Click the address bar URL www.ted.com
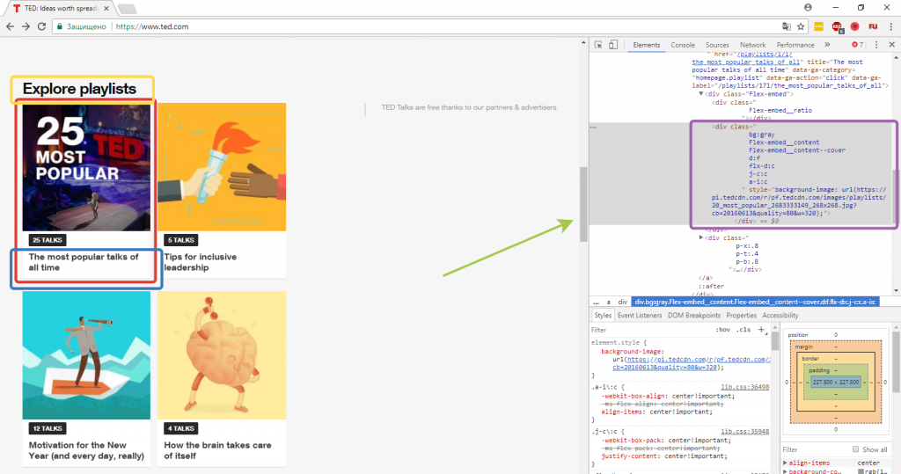This screenshot has width=901, height=474. pyautogui.click(x=152, y=26)
